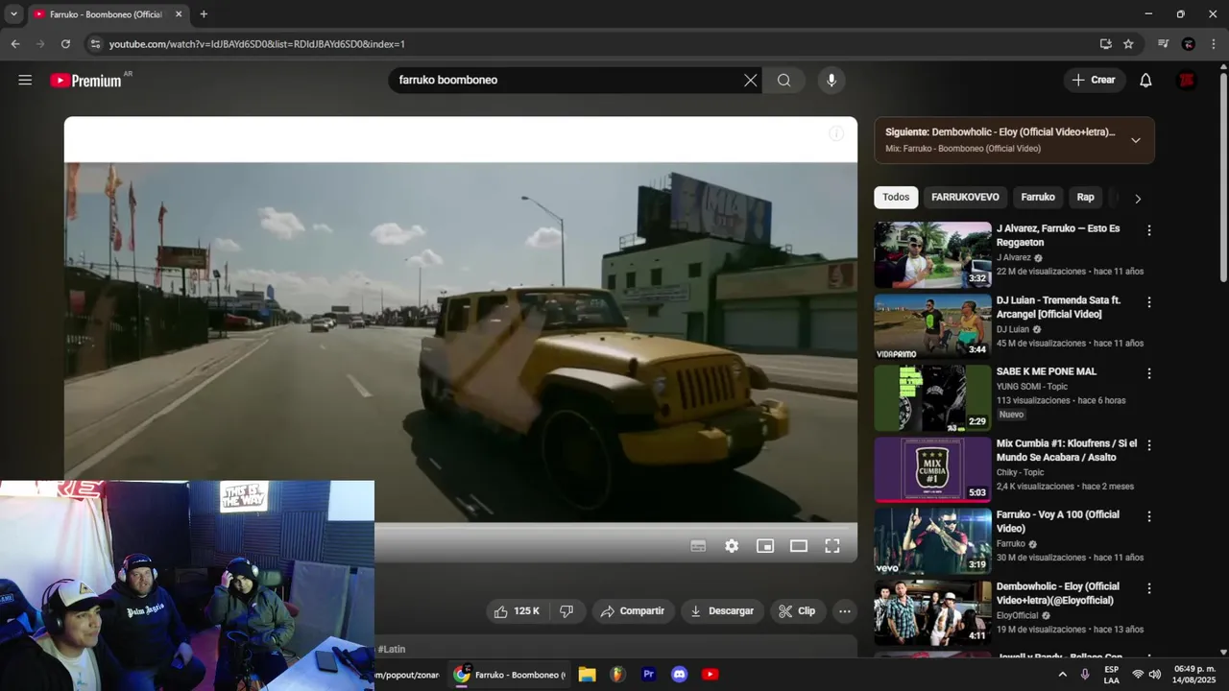The height and width of the screenshot is (691, 1229).
Task: Open options for Mix Cumbia #1 video
Action: pyautogui.click(x=1148, y=445)
